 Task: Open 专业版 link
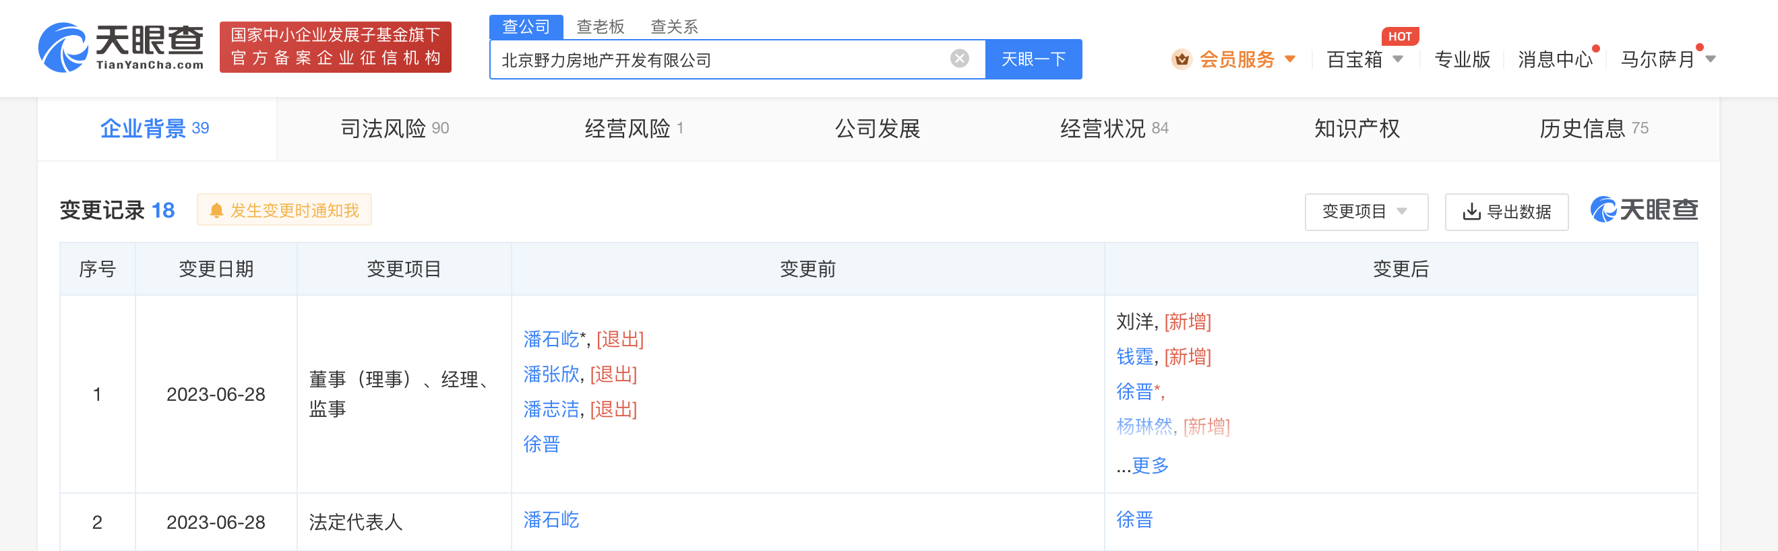pyautogui.click(x=1462, y=59)
